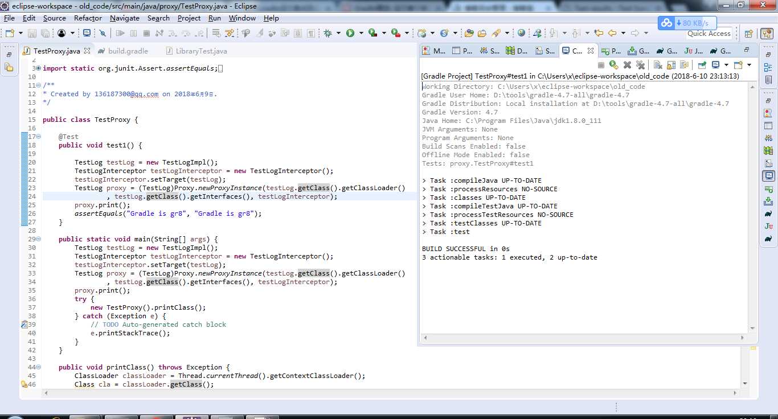
Task: Click the New file wizard icon
Action: tap(9, 34)
